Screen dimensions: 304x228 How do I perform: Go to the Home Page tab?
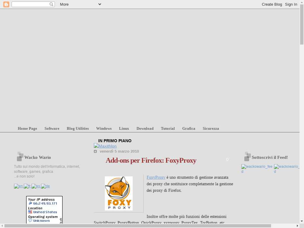[27, 128]
